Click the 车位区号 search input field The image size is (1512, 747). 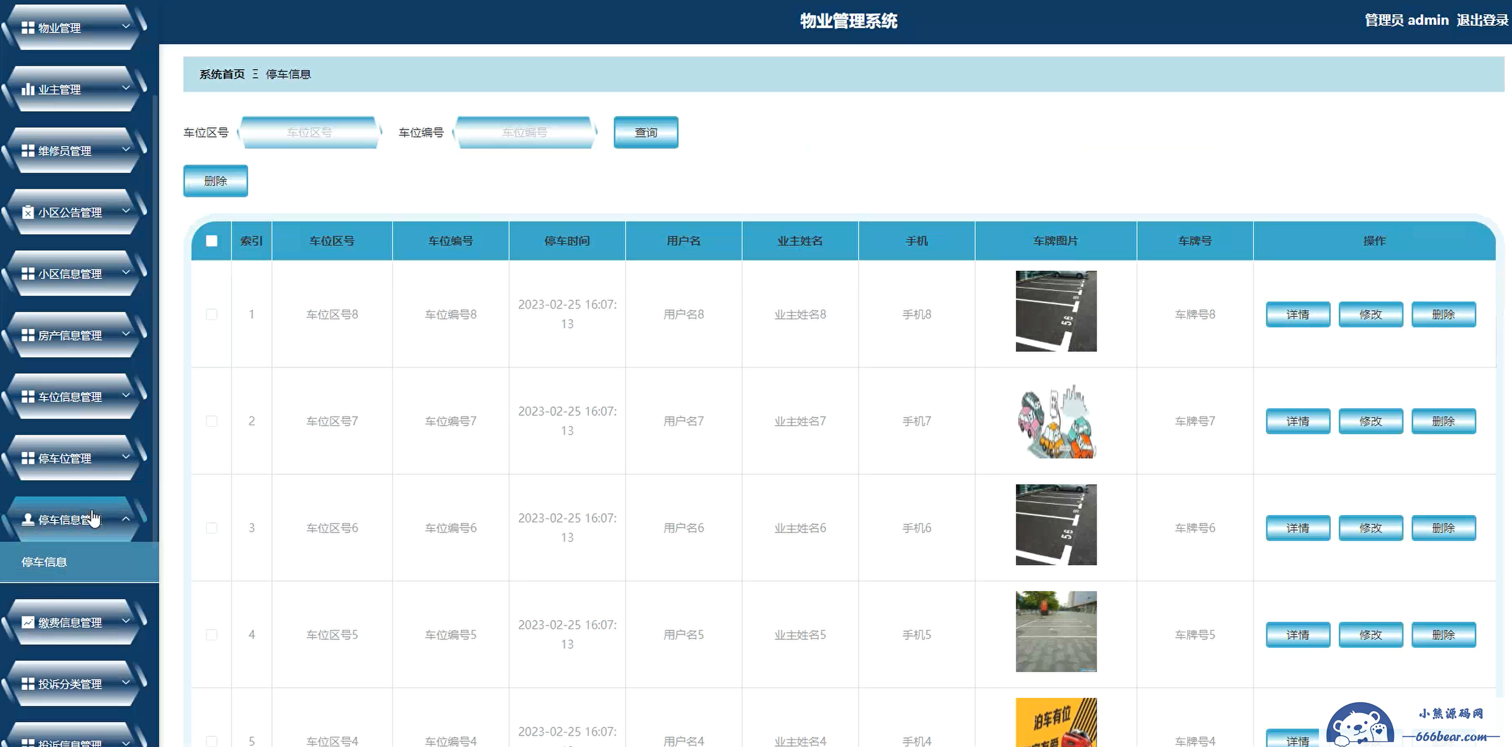[309, 133]
